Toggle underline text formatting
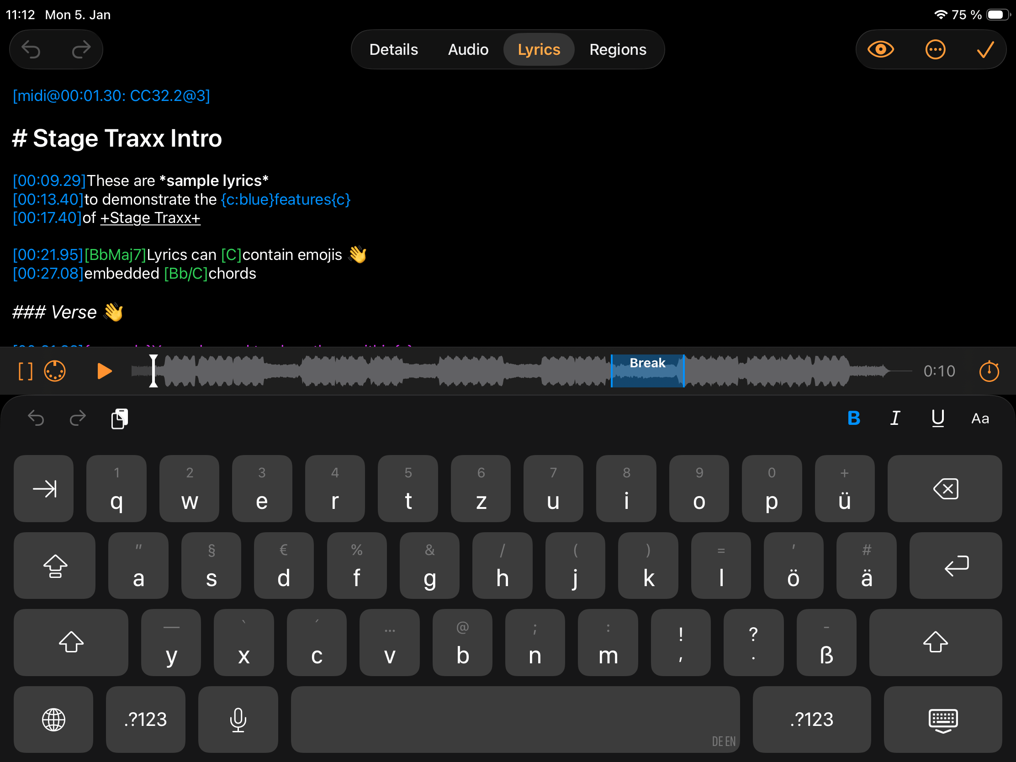Screen dimensions: 1016x762 [937, 418]
